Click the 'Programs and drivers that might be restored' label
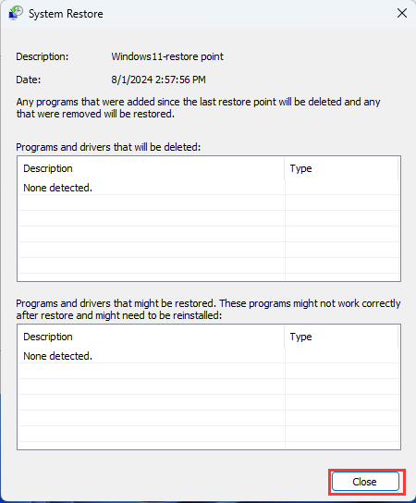 pos(208,309)
